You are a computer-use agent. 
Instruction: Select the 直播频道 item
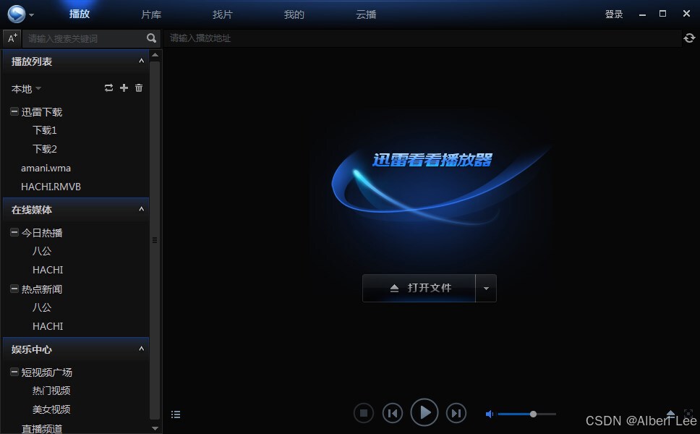[41, 429]
